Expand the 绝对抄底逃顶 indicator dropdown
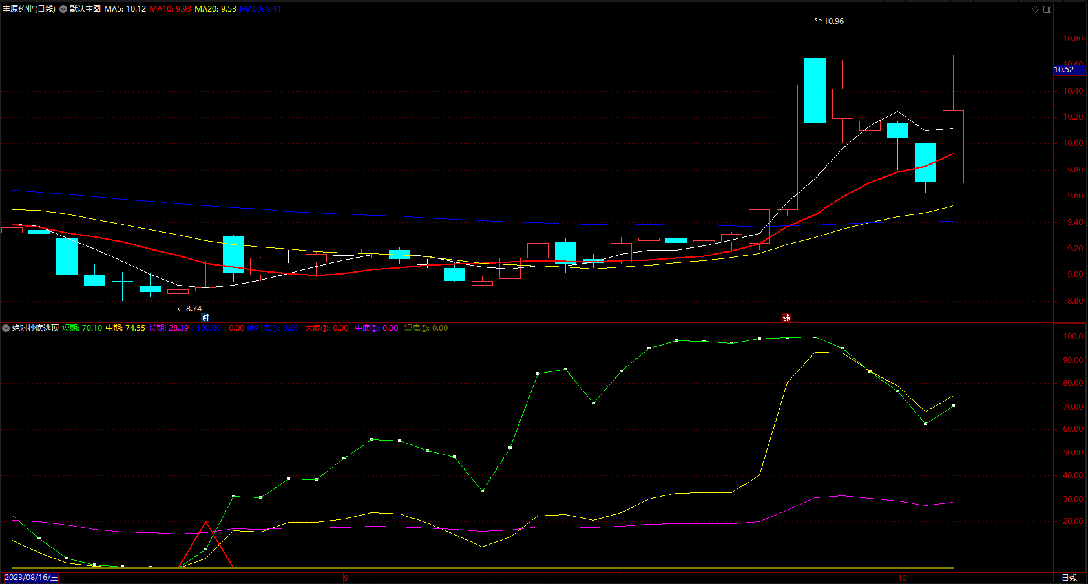Screen dimensions: 1088x584 (6, 328)
